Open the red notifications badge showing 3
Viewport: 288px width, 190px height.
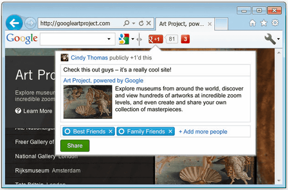[185, 39]
